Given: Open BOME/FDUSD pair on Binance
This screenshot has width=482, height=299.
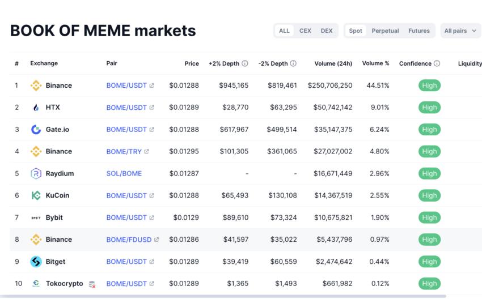Looking at the screenshot, I should click(129, 240).
